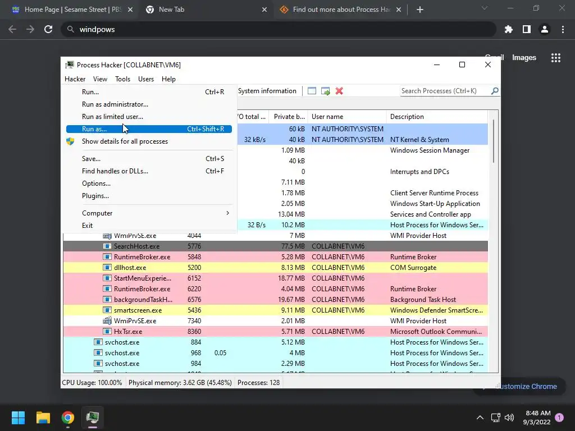Open the View menu

click(100, 79)
